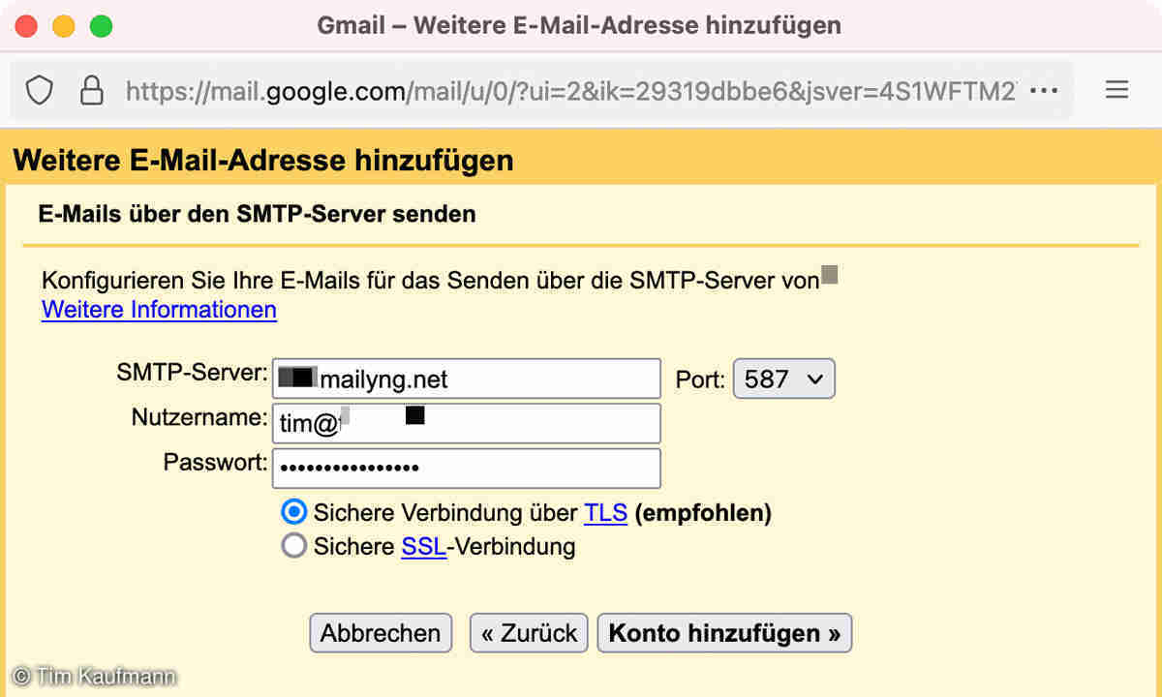Click the mail.google.com address bar
1162x697 pixels.
569,91
